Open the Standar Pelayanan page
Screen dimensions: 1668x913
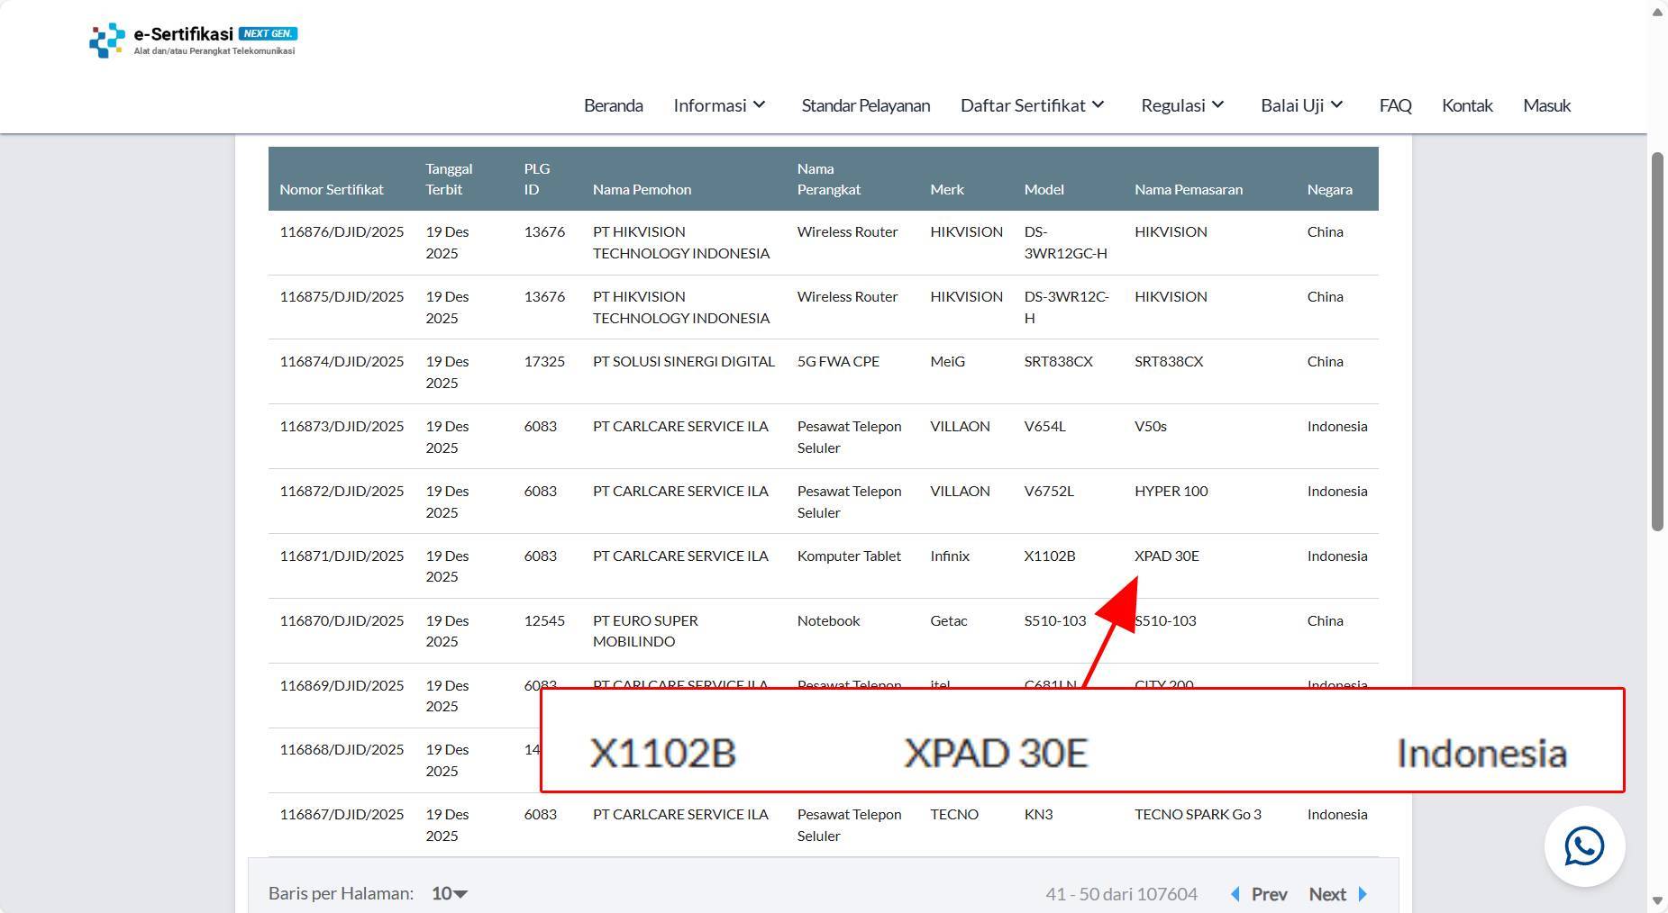(x=865, y=105)
